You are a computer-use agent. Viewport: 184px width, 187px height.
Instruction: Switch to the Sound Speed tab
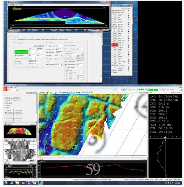21,39
